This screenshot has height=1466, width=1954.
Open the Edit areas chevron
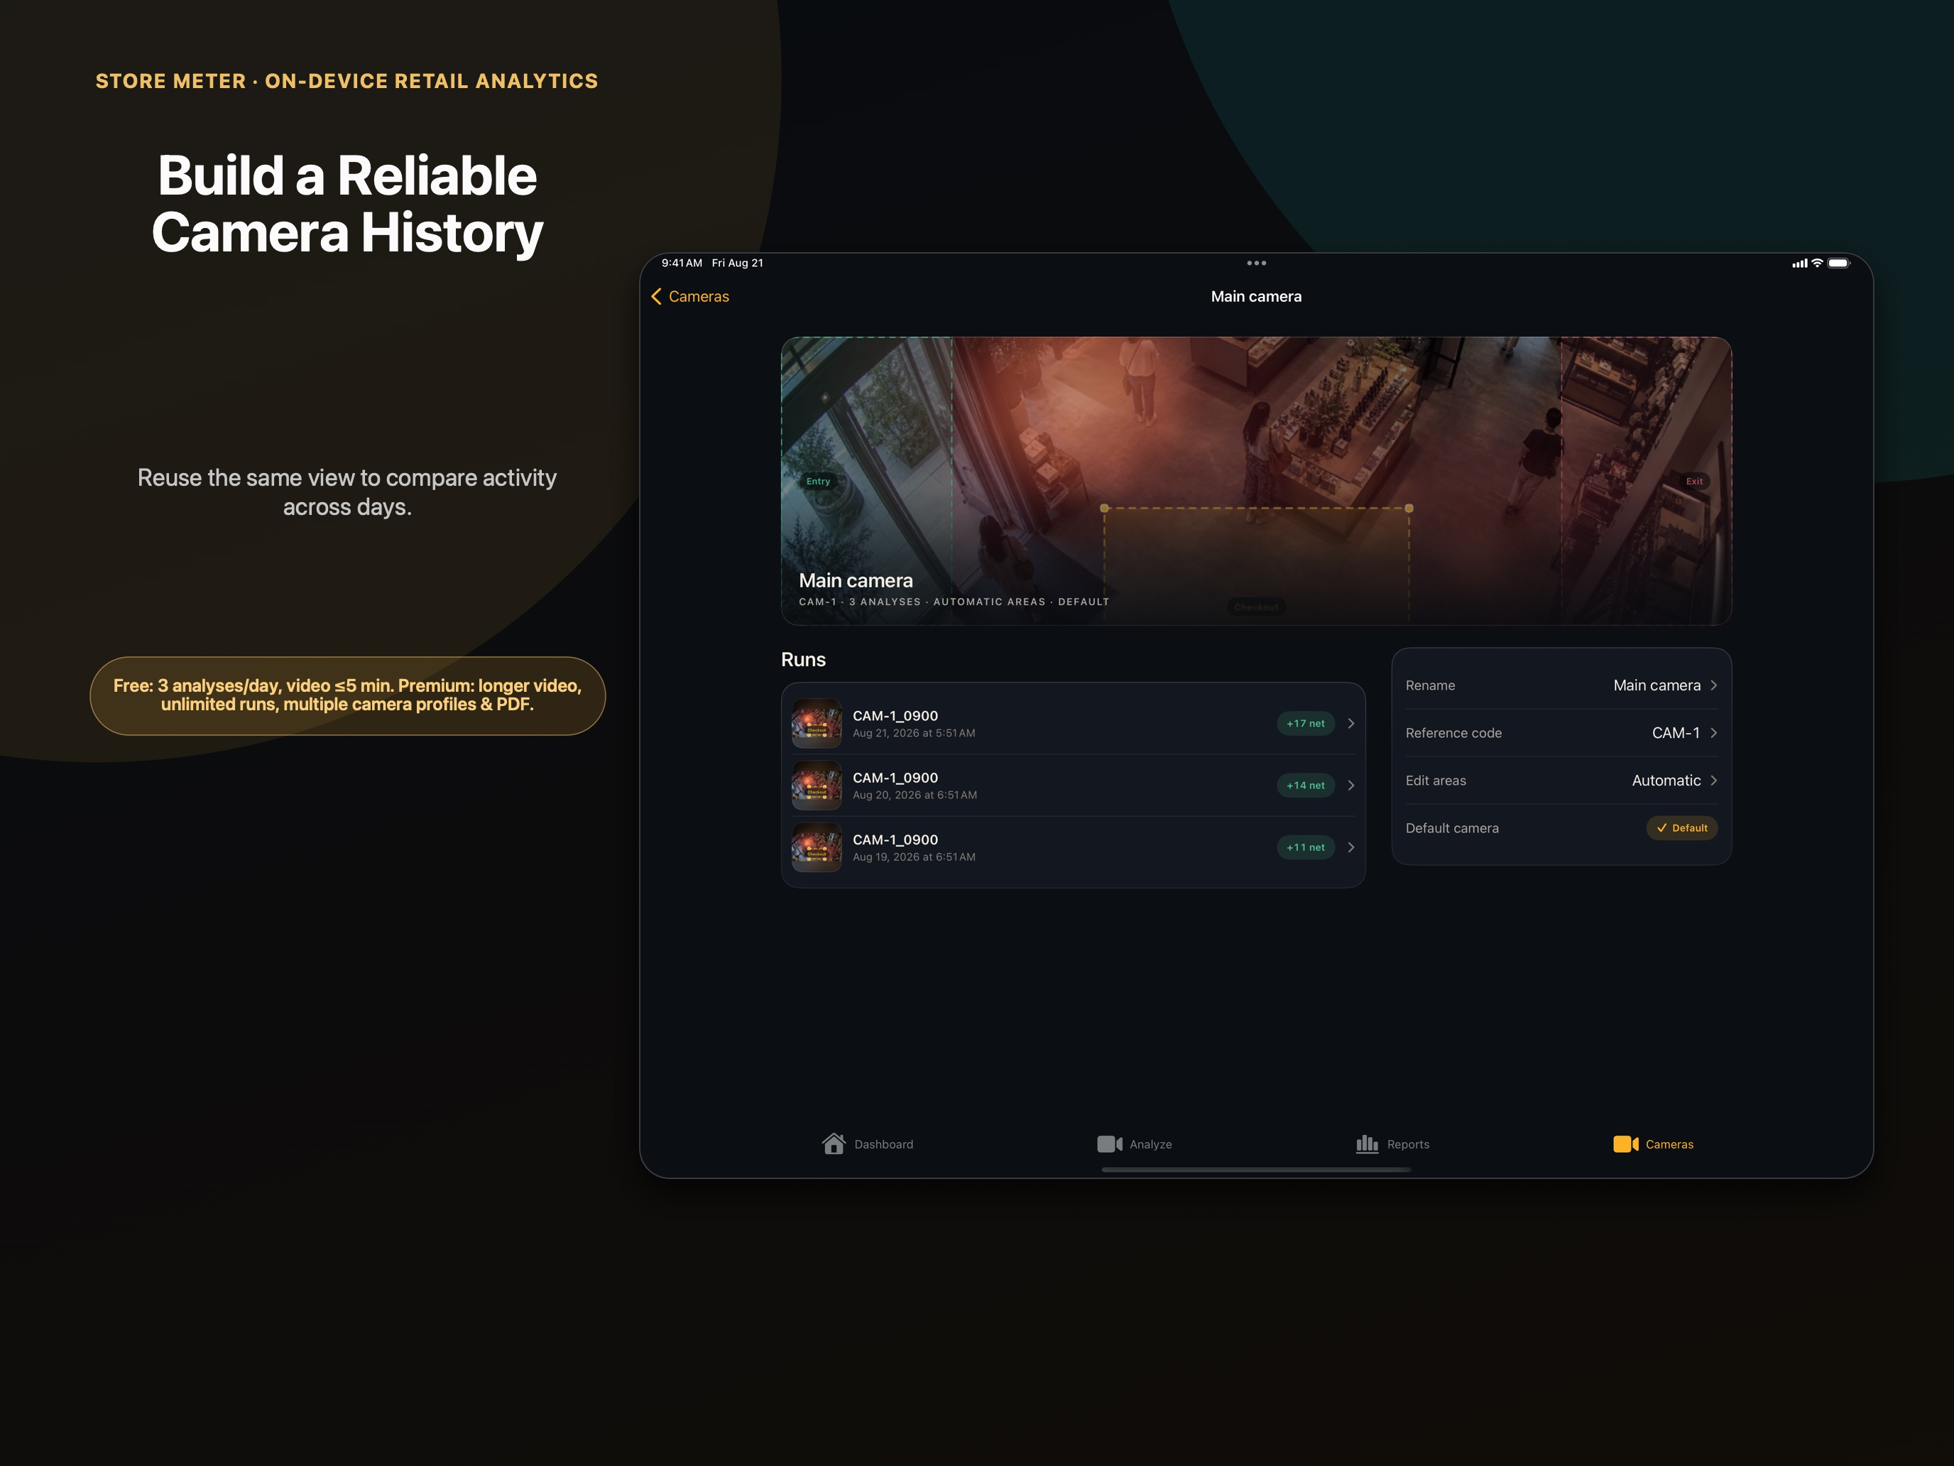point(1714,781)
